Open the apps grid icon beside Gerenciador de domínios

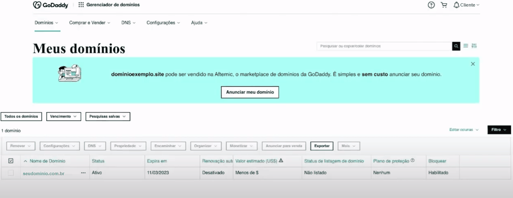pyautogui.click(x=81, y=5)
